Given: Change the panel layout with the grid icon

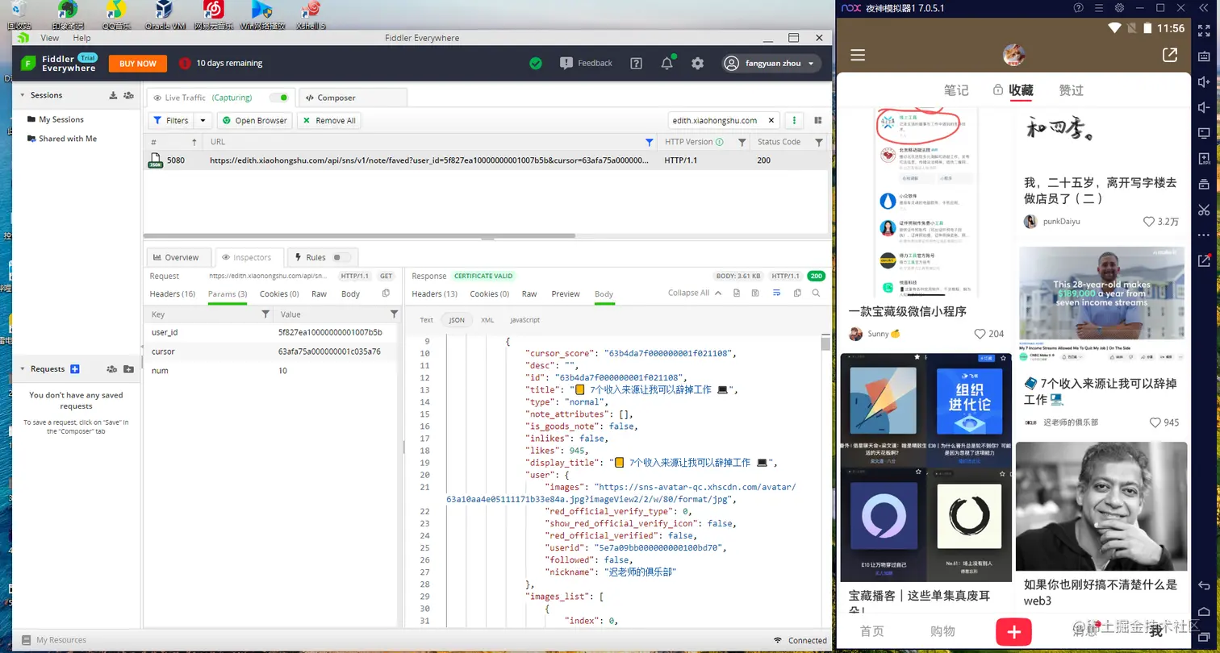Looking at the screenshot, I should tap(818, 120).
